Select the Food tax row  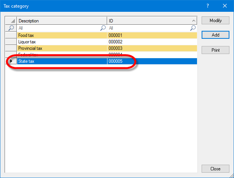tap(62, 35)
